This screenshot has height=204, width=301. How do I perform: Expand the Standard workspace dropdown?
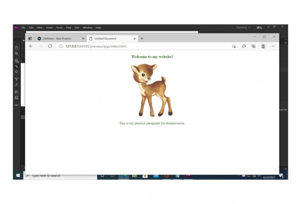pyautogui.click(x=243, y=28)
